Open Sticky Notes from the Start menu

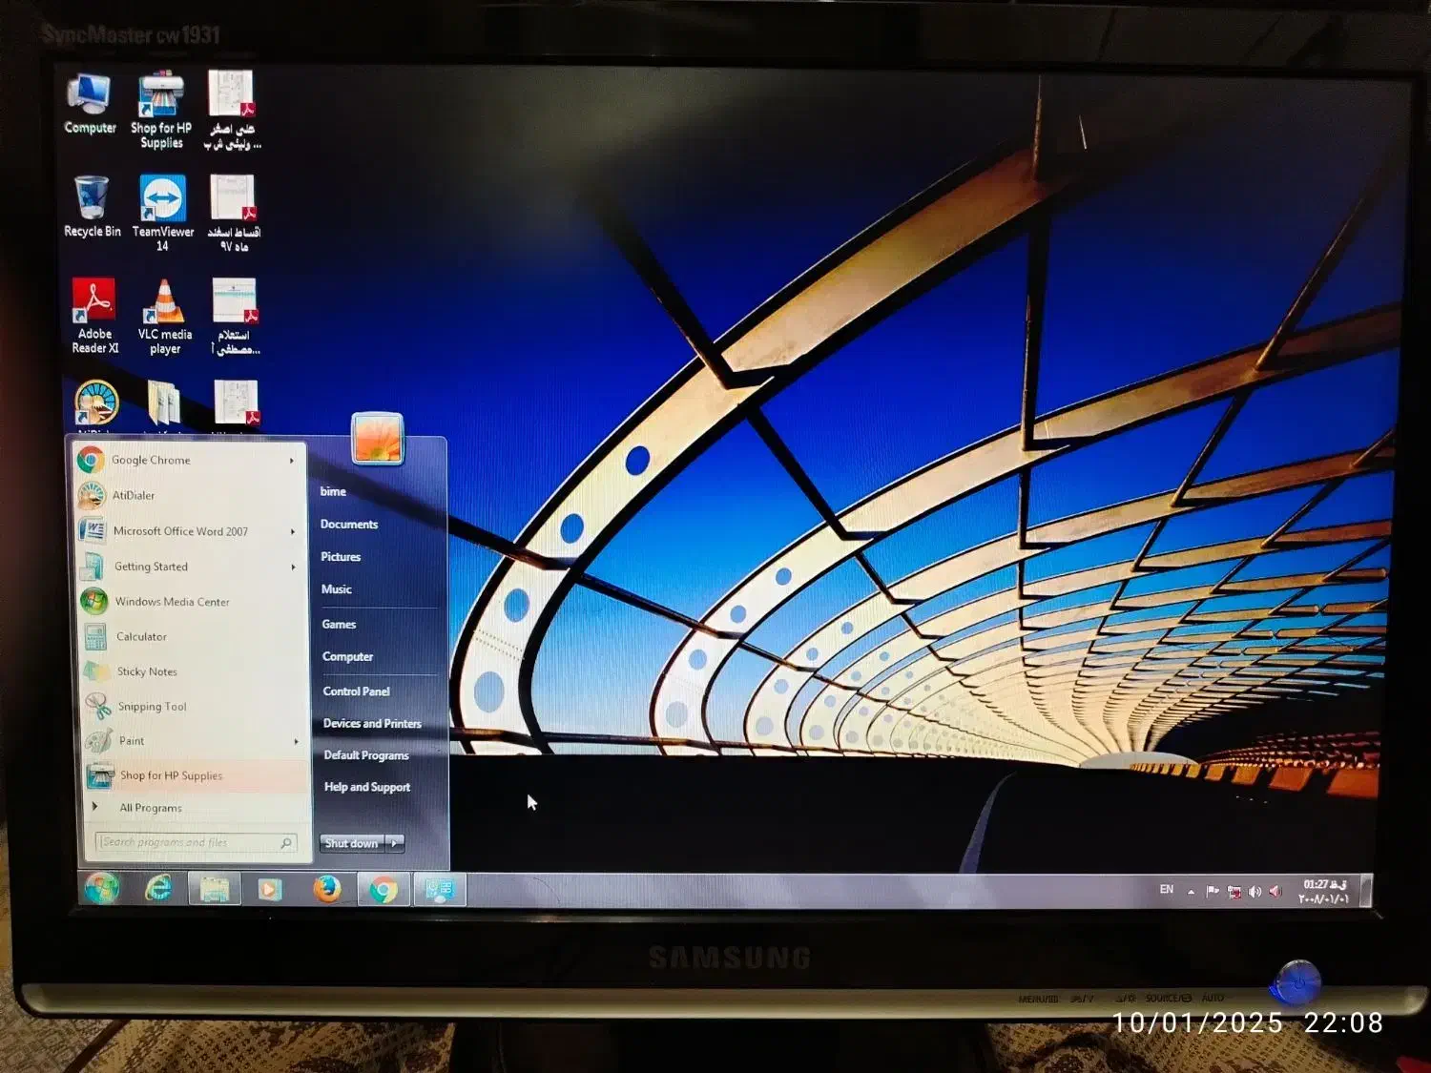[196, 671]
